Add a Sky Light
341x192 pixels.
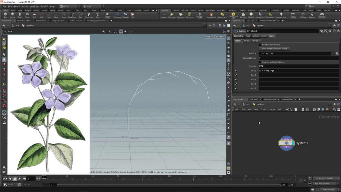coord(243,15)
